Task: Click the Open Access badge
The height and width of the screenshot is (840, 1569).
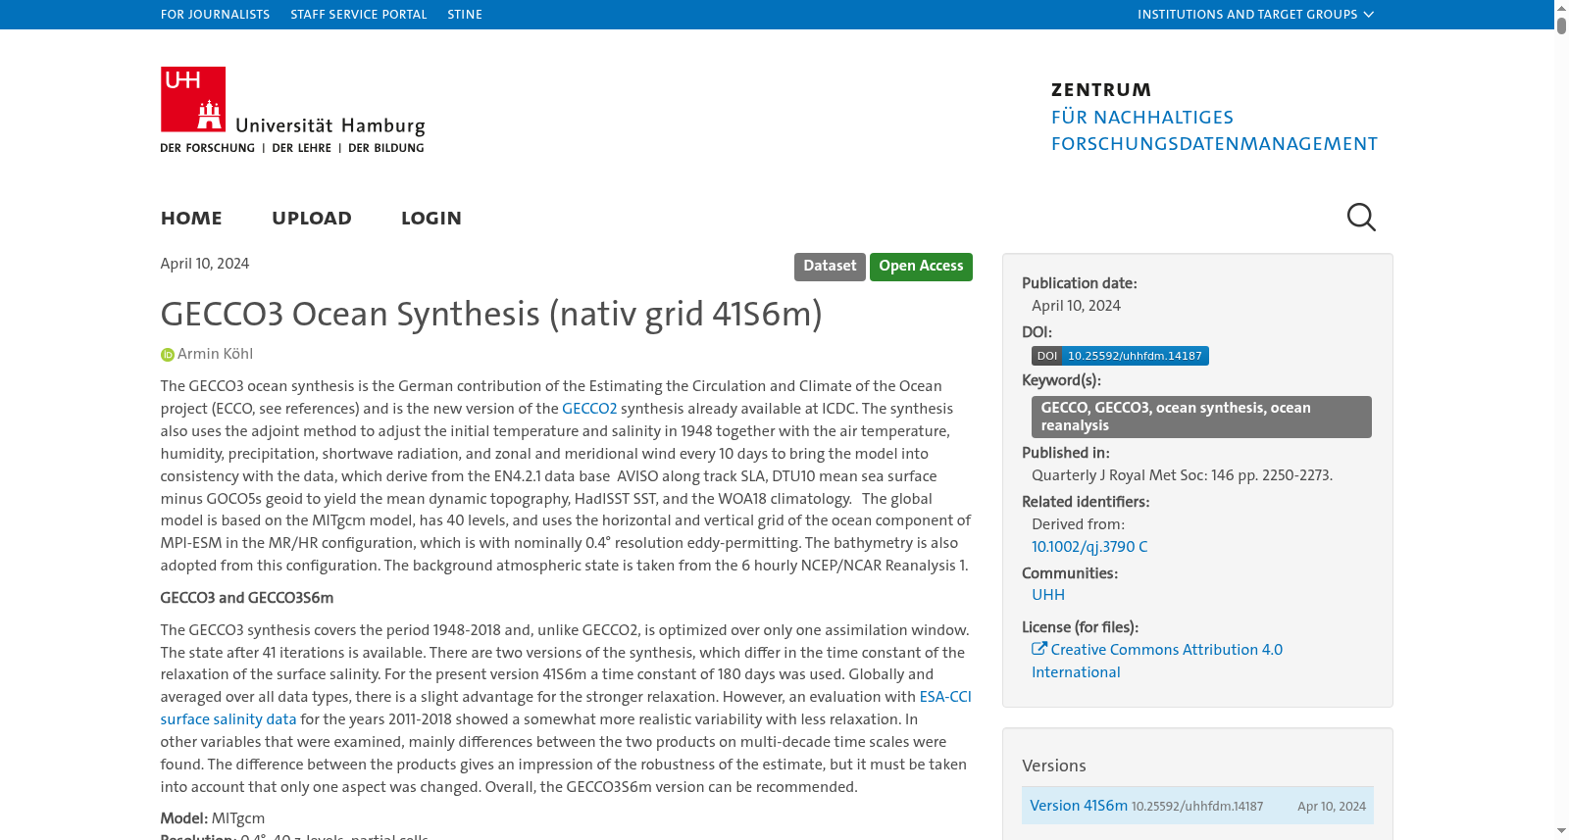Action: click(x=921, y=267)
